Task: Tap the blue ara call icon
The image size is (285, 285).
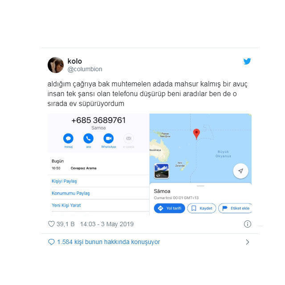Action: (x=88, y=138)
